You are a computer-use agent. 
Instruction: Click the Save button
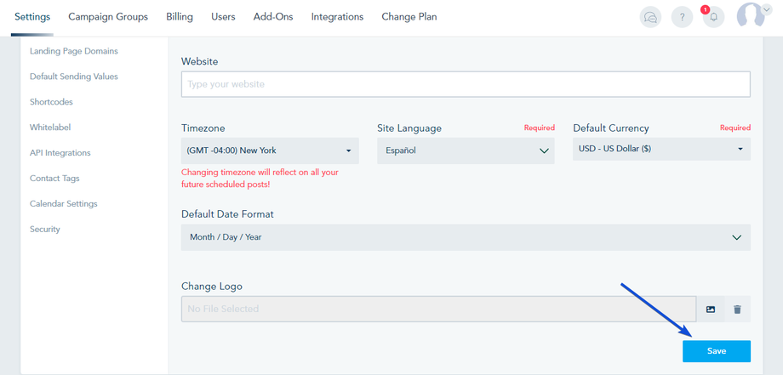point(717,351)
